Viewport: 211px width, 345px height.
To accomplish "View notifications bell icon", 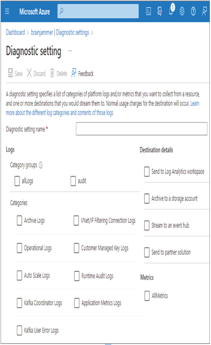I will tap(171, 11).
